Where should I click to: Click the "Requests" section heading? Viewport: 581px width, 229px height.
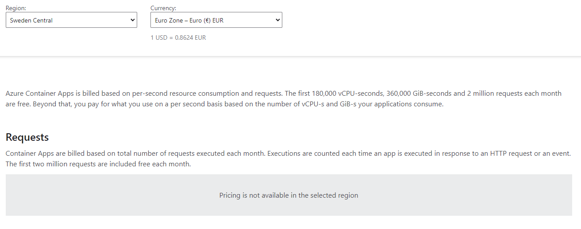(x=27, y=137)
